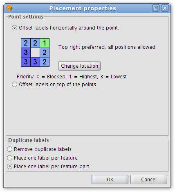This screenshot has height=192, width=175.
Task: Select Offset labels horizontally around the point
Action: [x=14, y=28]
